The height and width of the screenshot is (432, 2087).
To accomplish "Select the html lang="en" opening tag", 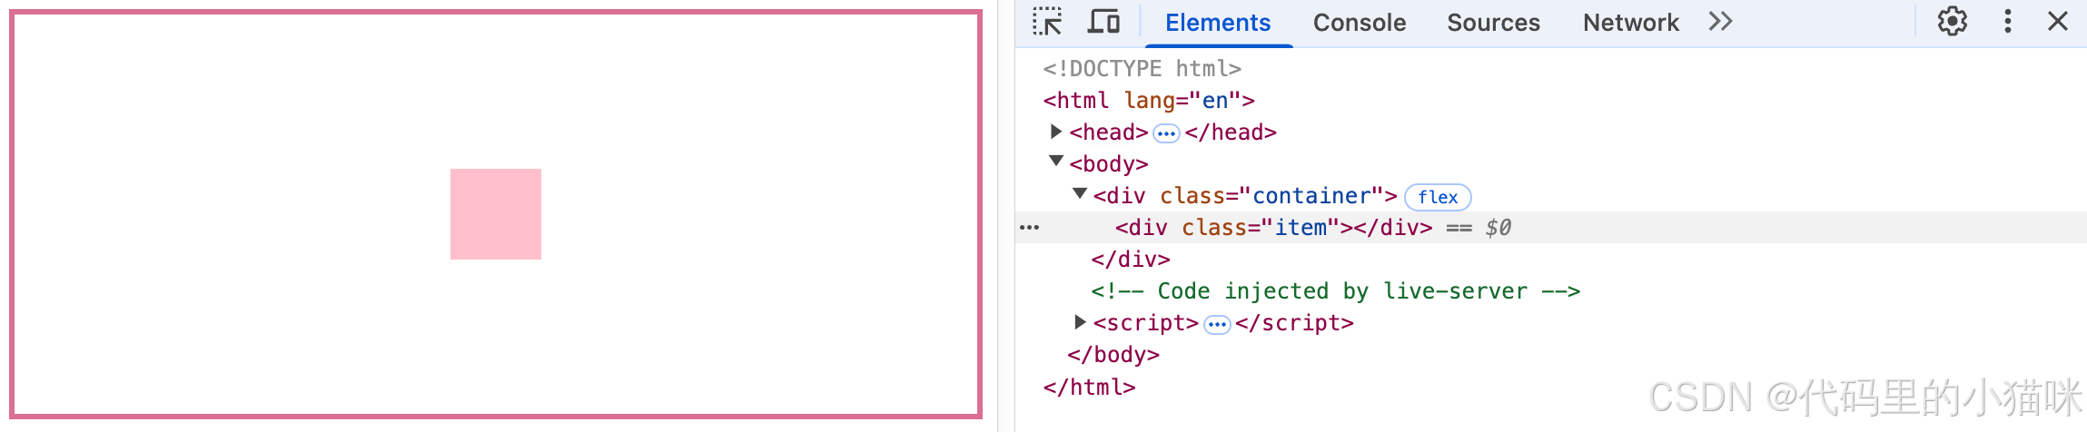I will pos(1149,101).
